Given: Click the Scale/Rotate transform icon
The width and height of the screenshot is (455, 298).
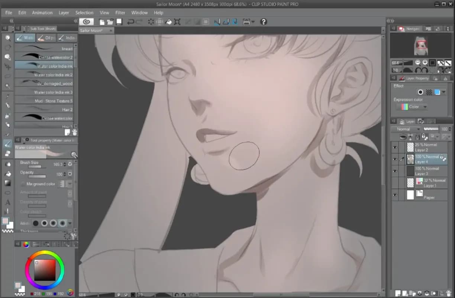Looking at the screenshot, I should coord(177,22).
